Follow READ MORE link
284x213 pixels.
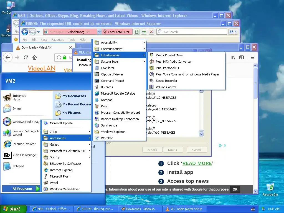(x=197, y=163)
